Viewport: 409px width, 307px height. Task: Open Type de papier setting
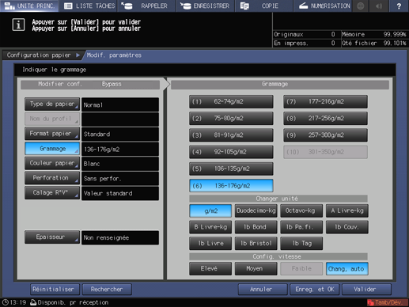(52, 104)
